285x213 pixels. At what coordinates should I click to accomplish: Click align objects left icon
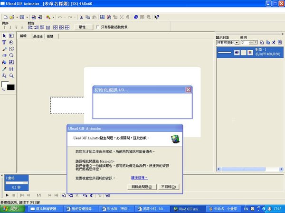point(30,27)
